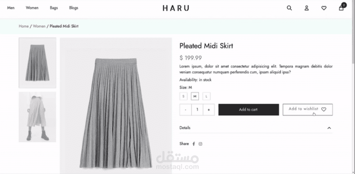Image resolution: width=355 pixels, height=174 pixels.
Task: Share on Facebook icon
Action: [193, 144]
